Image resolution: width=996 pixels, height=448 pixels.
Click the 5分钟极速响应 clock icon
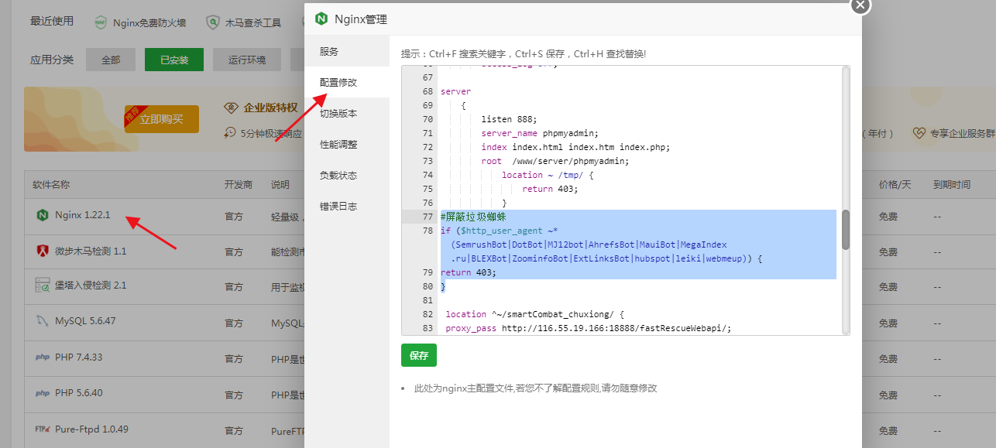point(229,133)
